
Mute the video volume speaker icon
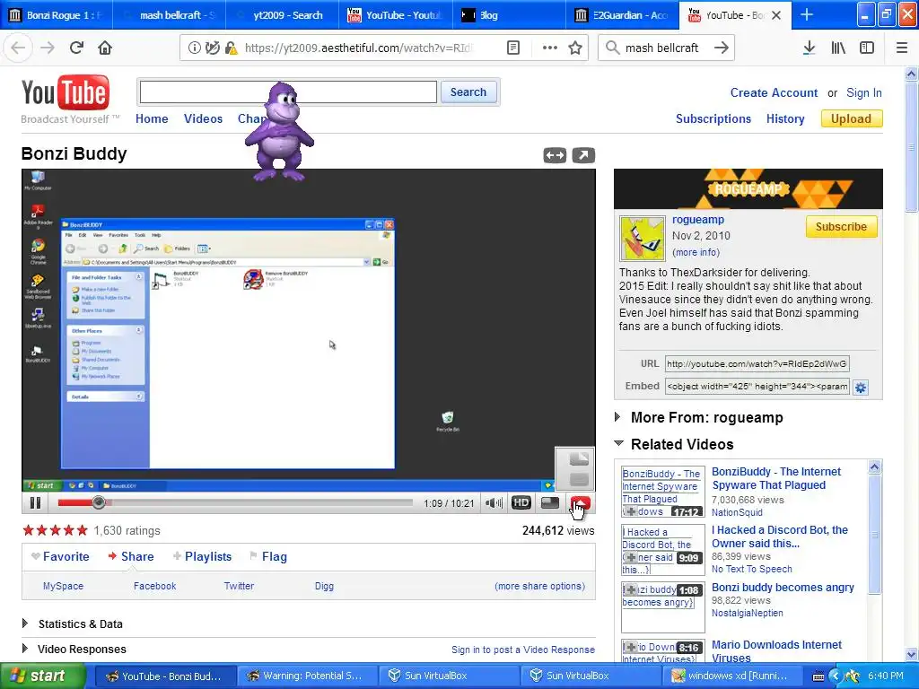pos(494,502)
